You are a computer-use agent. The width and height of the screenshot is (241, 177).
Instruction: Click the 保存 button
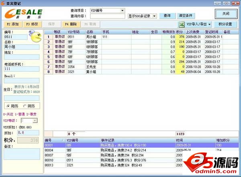click(x=51, y=24)
